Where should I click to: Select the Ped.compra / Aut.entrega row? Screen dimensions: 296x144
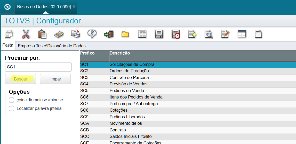(188, 104)
